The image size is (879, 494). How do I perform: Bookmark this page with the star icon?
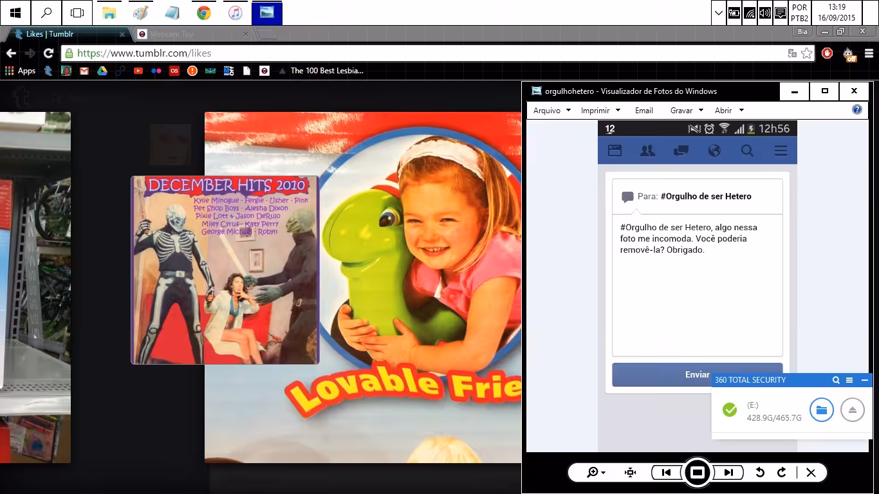click(807, 53)
